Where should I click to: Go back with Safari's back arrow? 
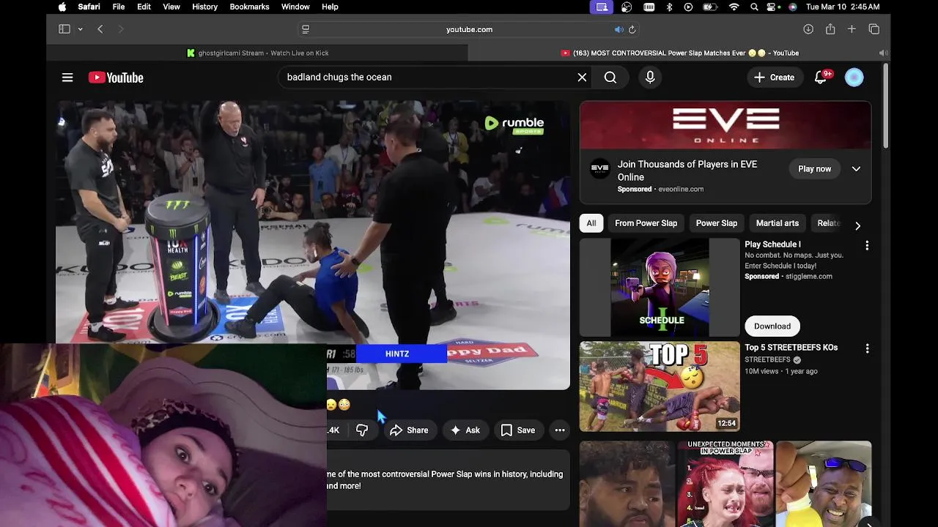tap(100, 29)
